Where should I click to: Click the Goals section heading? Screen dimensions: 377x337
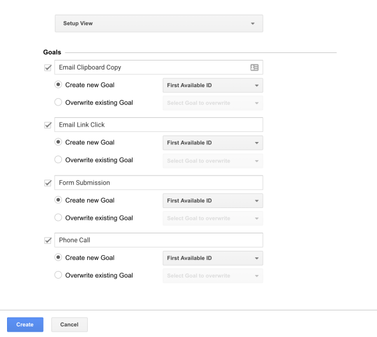52,52
